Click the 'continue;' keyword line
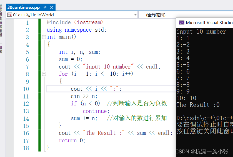 click(x=96, y=111)
